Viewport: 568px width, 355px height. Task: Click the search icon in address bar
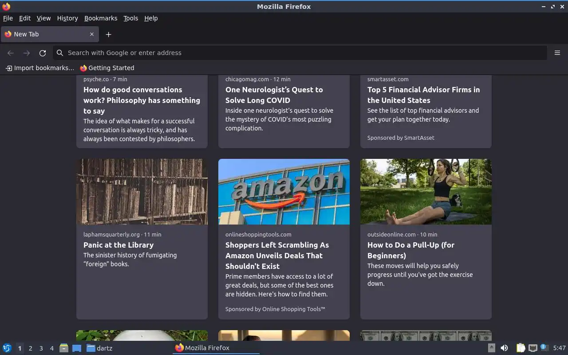pos(60,53)
